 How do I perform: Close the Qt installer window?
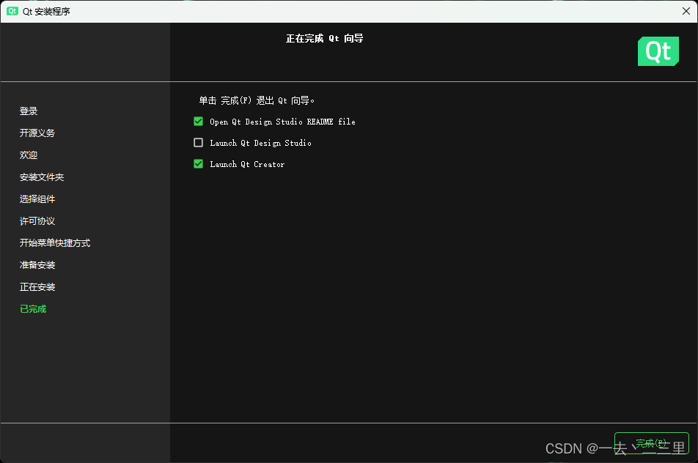pyautogui.click(x=686, y=11)
